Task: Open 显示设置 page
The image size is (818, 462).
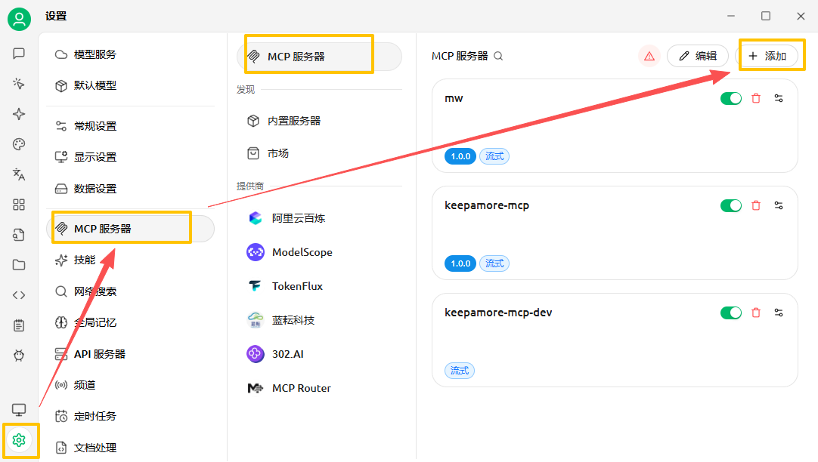Action: tap(131, 157)
